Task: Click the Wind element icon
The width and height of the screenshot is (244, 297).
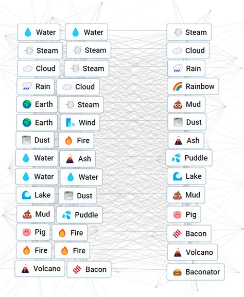Action: point(71,122)
